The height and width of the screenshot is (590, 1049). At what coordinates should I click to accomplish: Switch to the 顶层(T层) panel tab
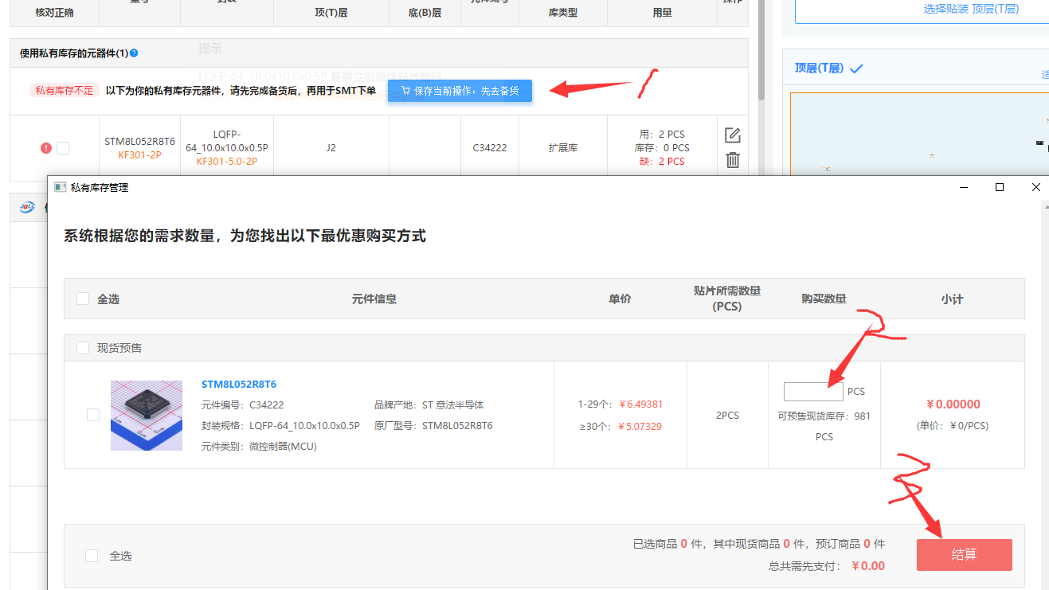click(x=819, y=68)
